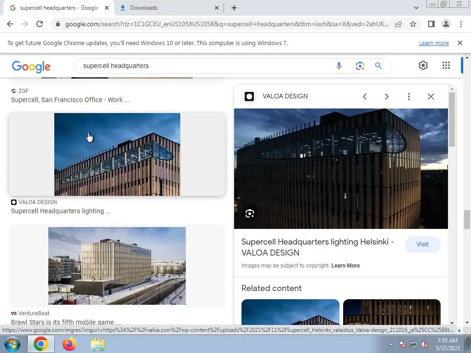Click the VALOA DESIGN favicon in preview header

(x=249, y=97)
